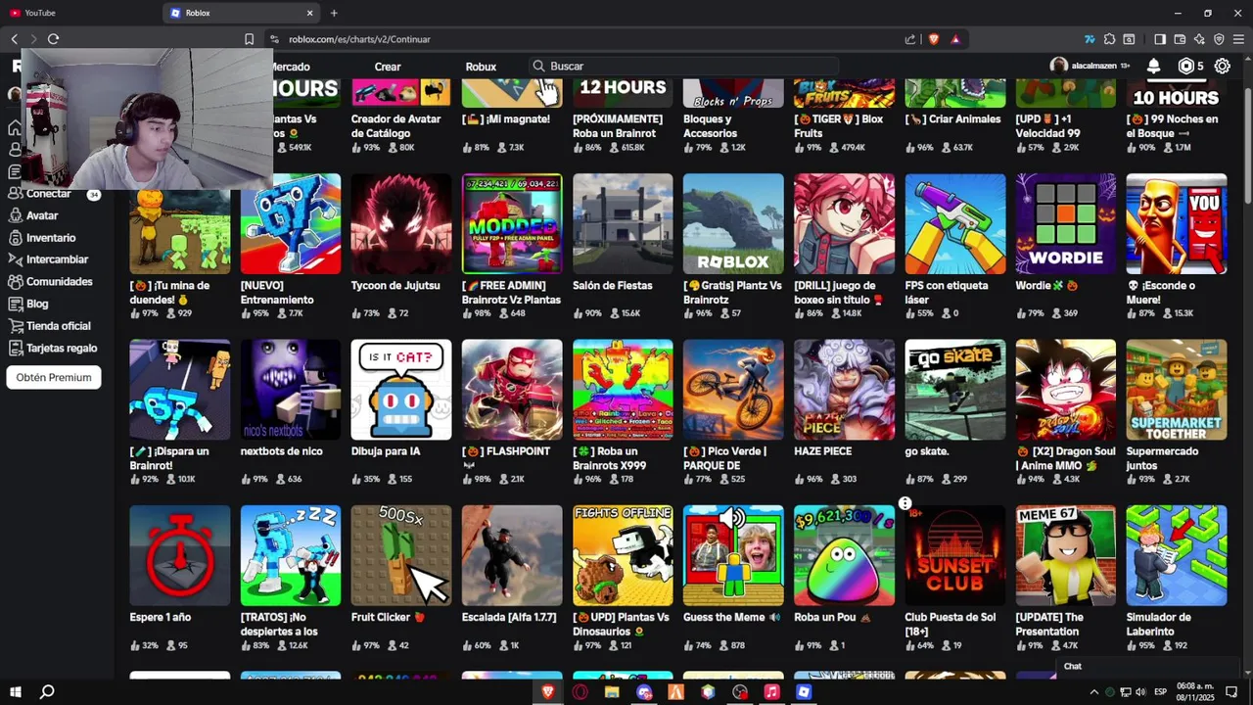The image size is (1253, 705).
Task: Open the Windows Start menu
Action: tap(15, 692)
